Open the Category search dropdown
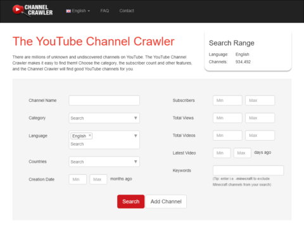This screenshot has width=304, height=228. (x=104, y=118)
